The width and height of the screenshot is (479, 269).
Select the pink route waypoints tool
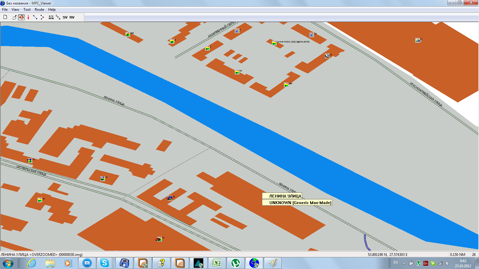click(x=42, y=17)
